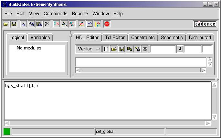Open the Help menu
221x138 pixels.
point(118,14)
